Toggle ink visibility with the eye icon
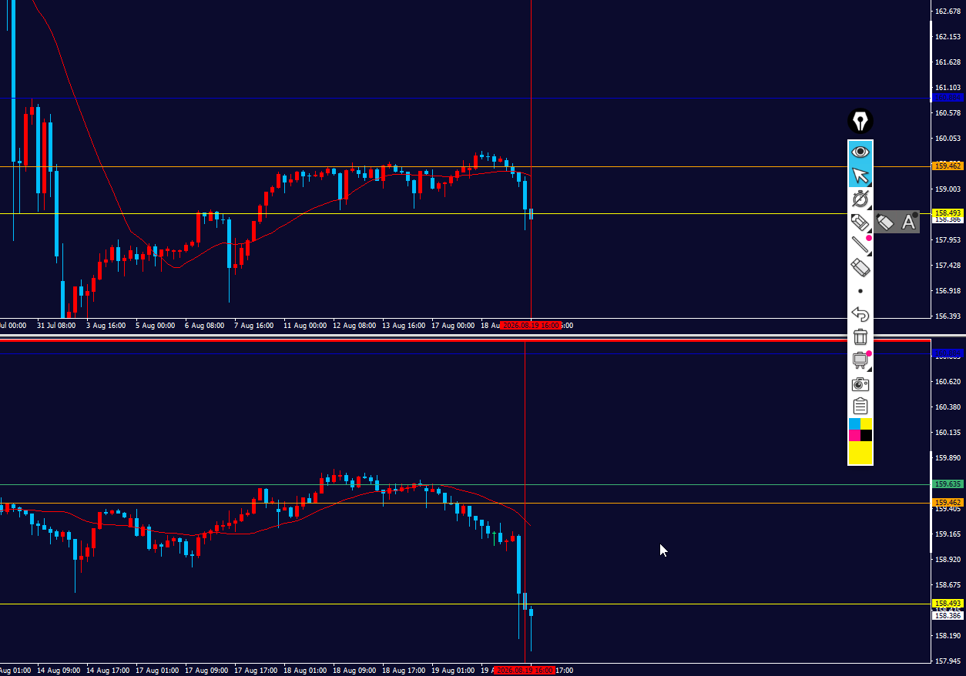Screen dimensions: 966x676 tap(860, 152)
